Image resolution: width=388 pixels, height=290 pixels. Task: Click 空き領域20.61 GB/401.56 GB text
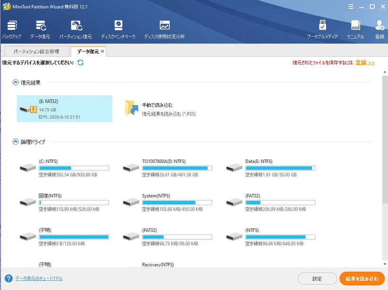coord(170,175)
